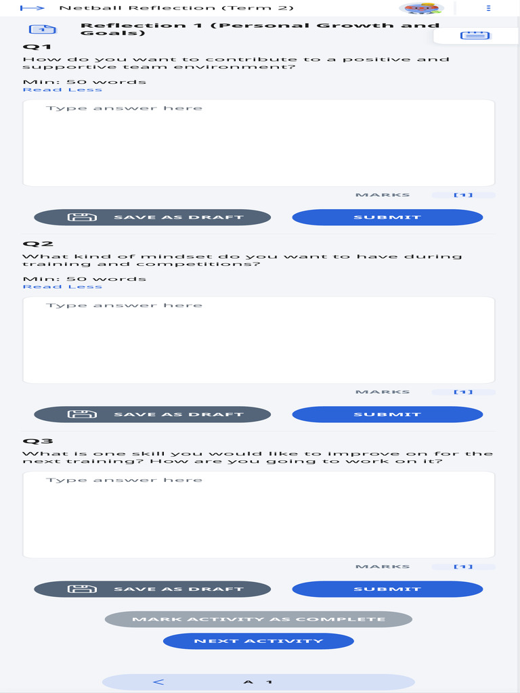Submit the answer for Q2
Viewport: 520px width, 693px height.
click(x=387, y=414)
